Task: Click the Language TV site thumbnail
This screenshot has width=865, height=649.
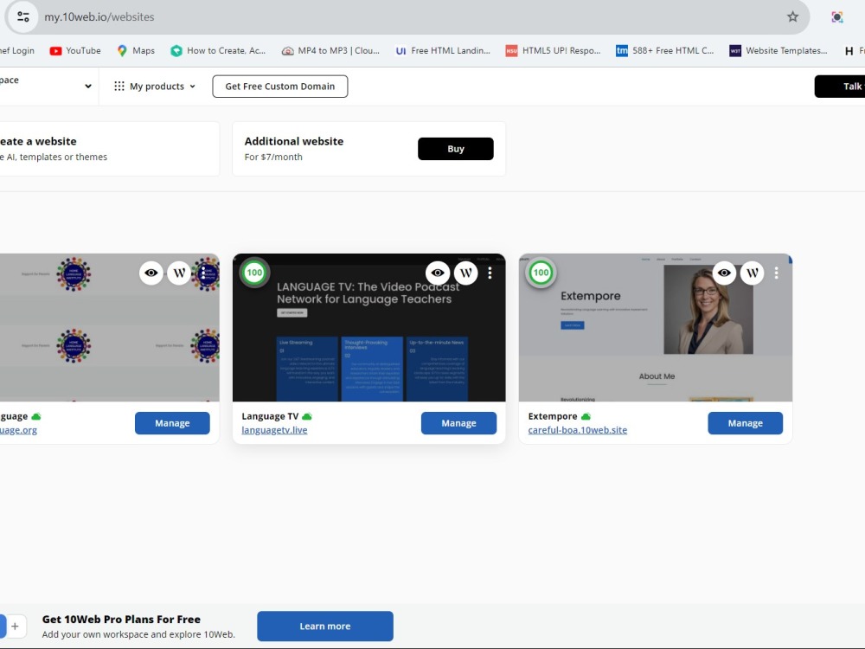Action: click(369, 328)
